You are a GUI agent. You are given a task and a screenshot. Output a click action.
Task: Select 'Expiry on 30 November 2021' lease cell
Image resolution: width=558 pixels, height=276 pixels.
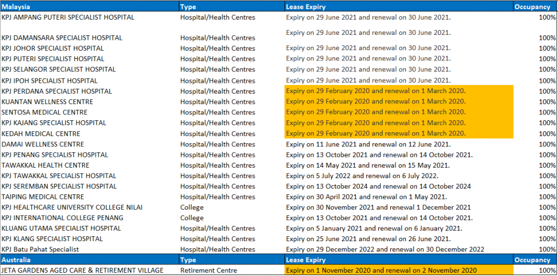click(399, 207)
